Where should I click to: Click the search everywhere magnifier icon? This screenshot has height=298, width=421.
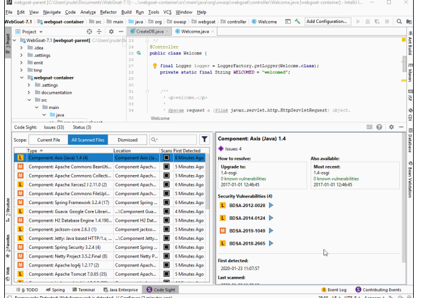coord(399,21)
